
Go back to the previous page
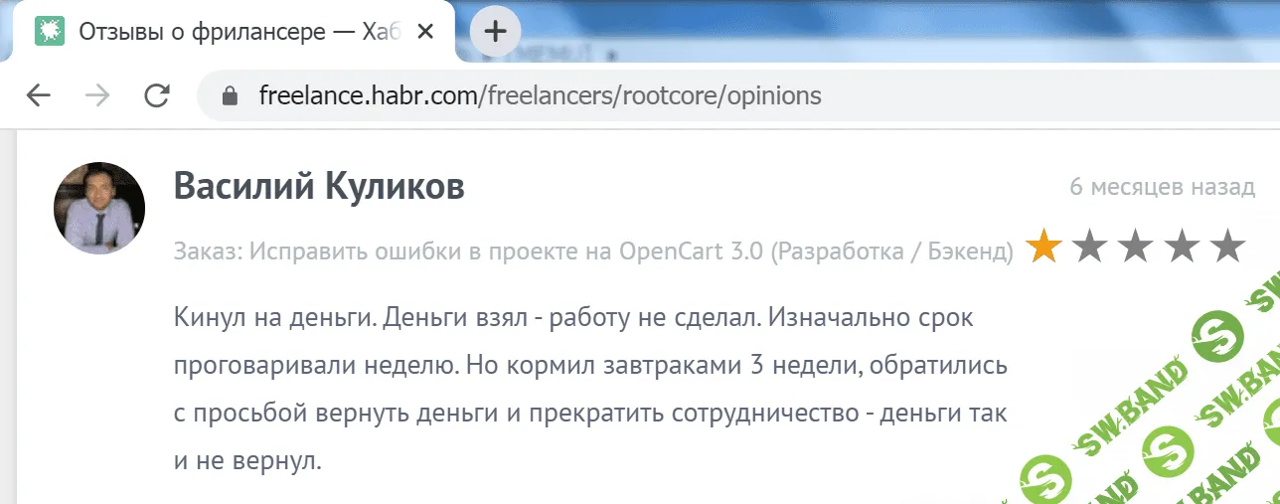(38, 95)
